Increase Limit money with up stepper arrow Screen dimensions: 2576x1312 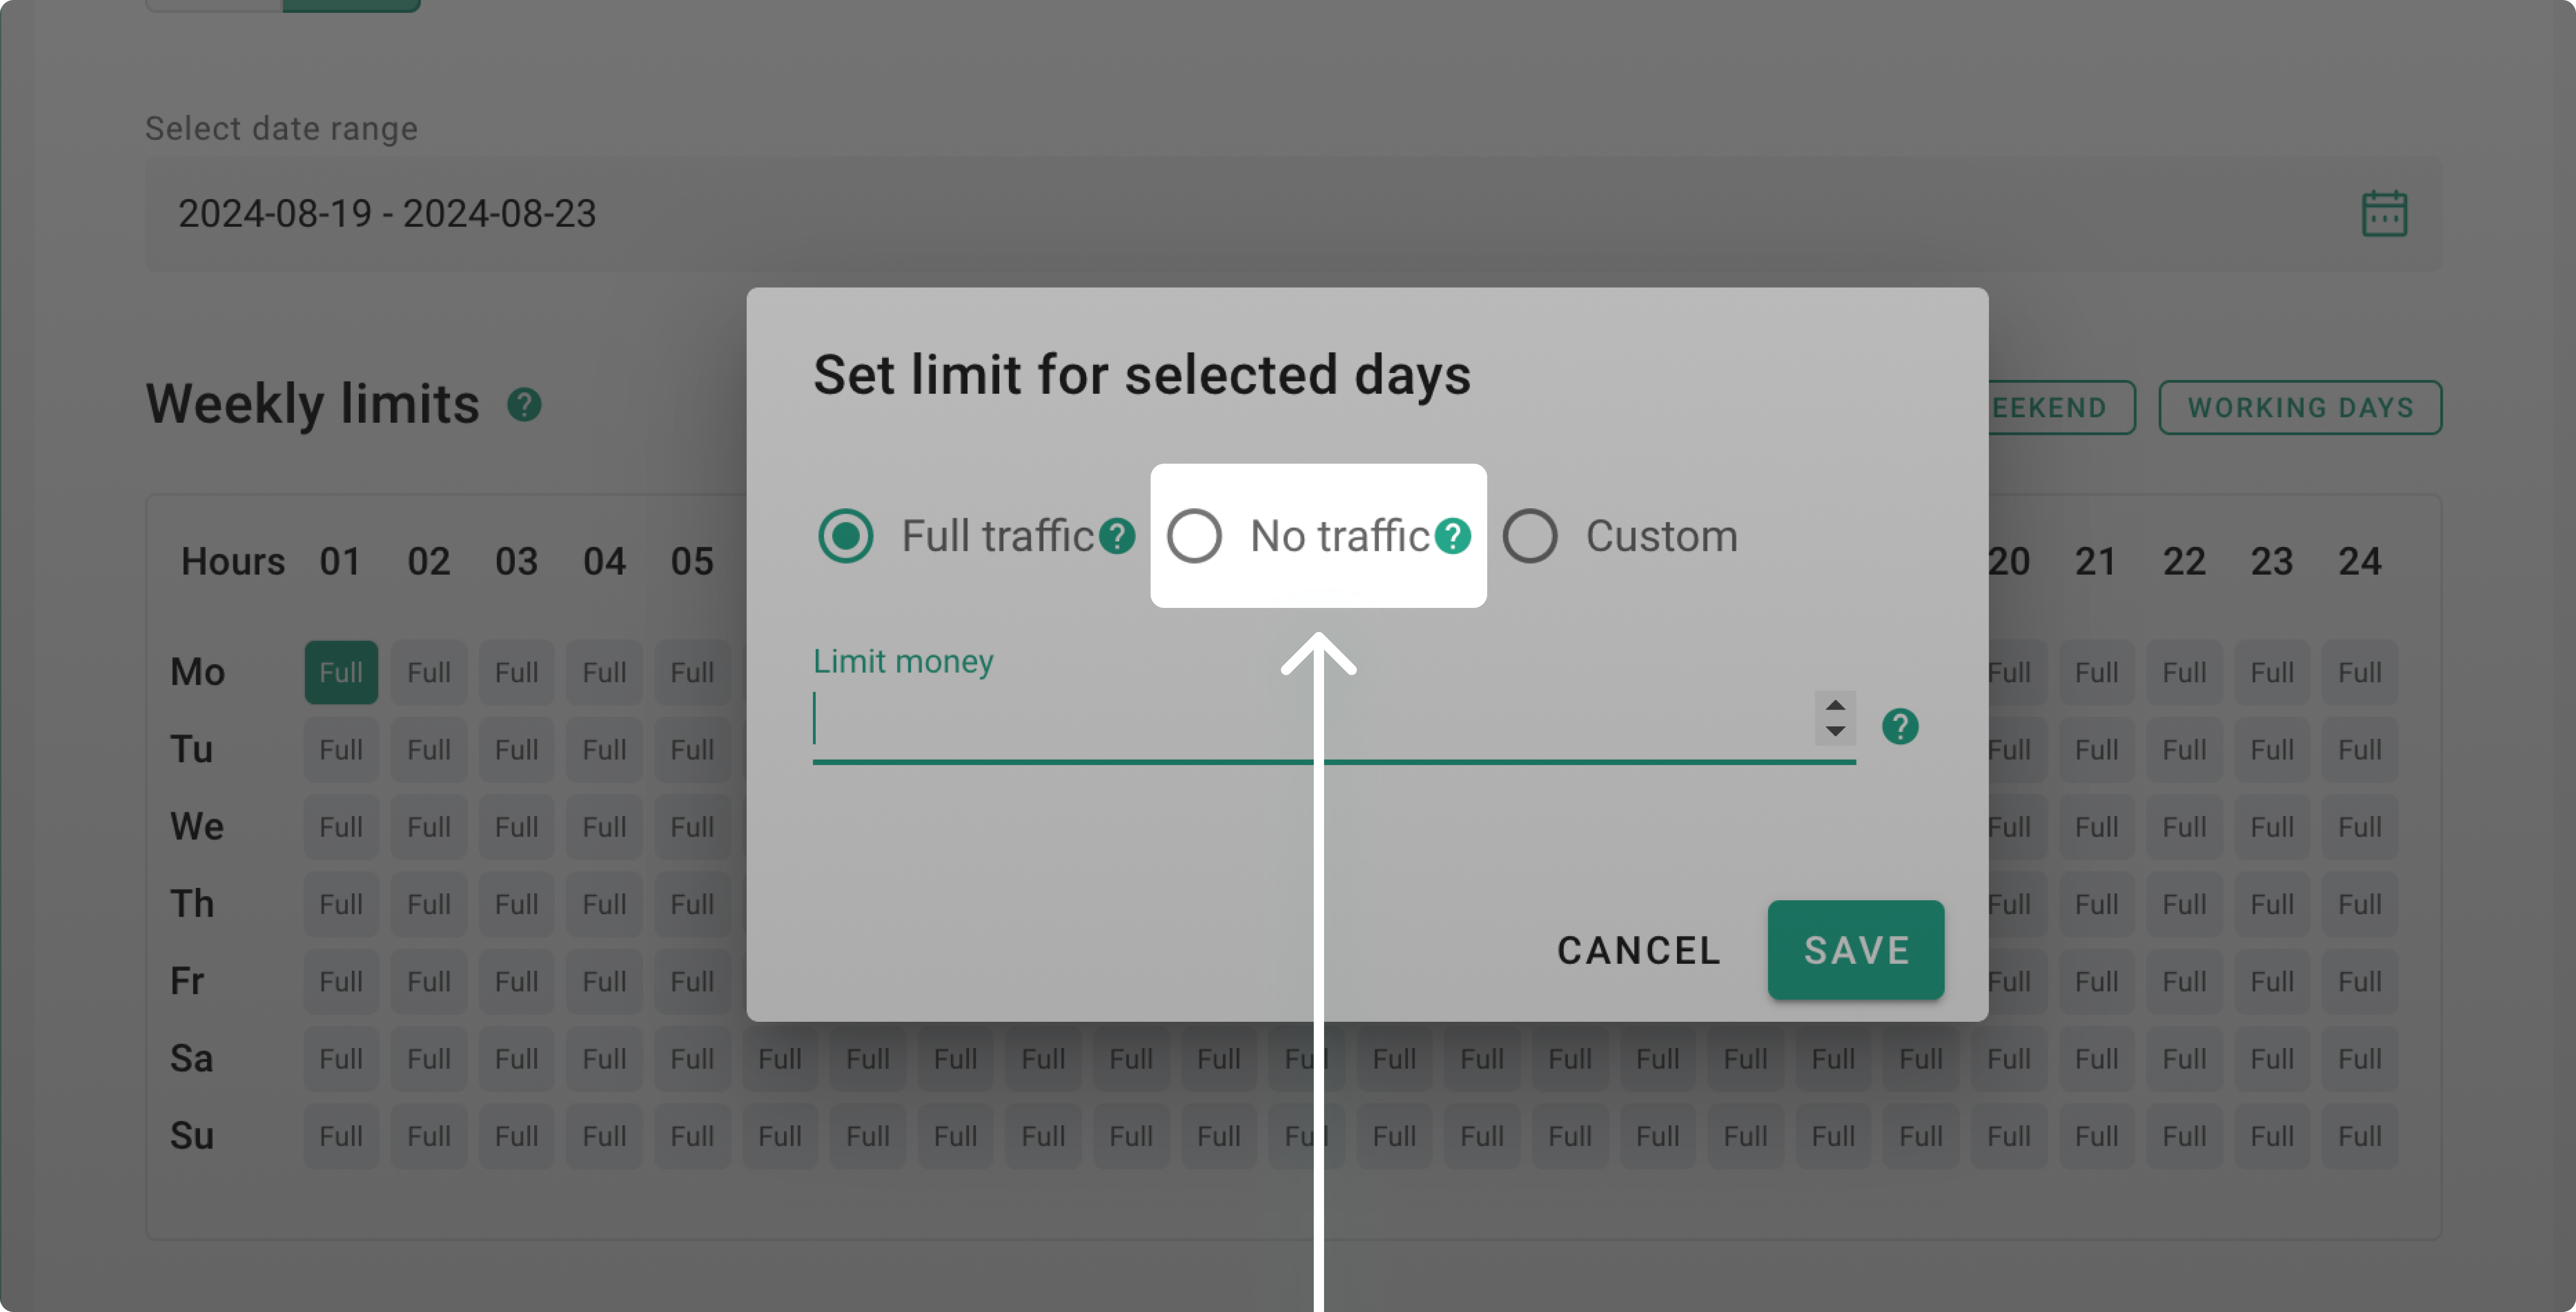coord(1835,706)
